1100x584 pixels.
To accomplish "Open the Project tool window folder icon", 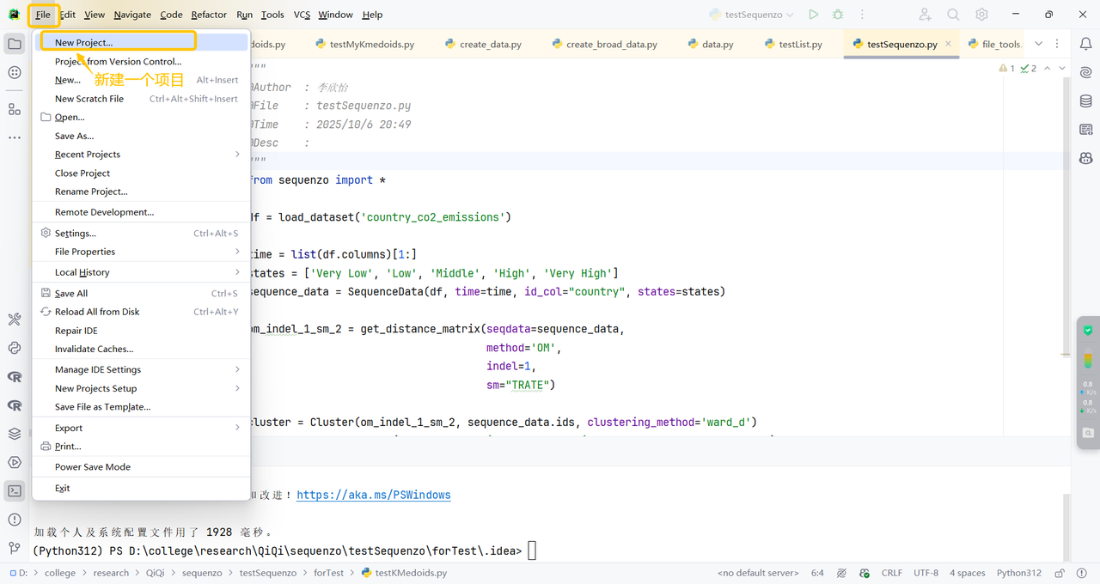I will point(15,44).
